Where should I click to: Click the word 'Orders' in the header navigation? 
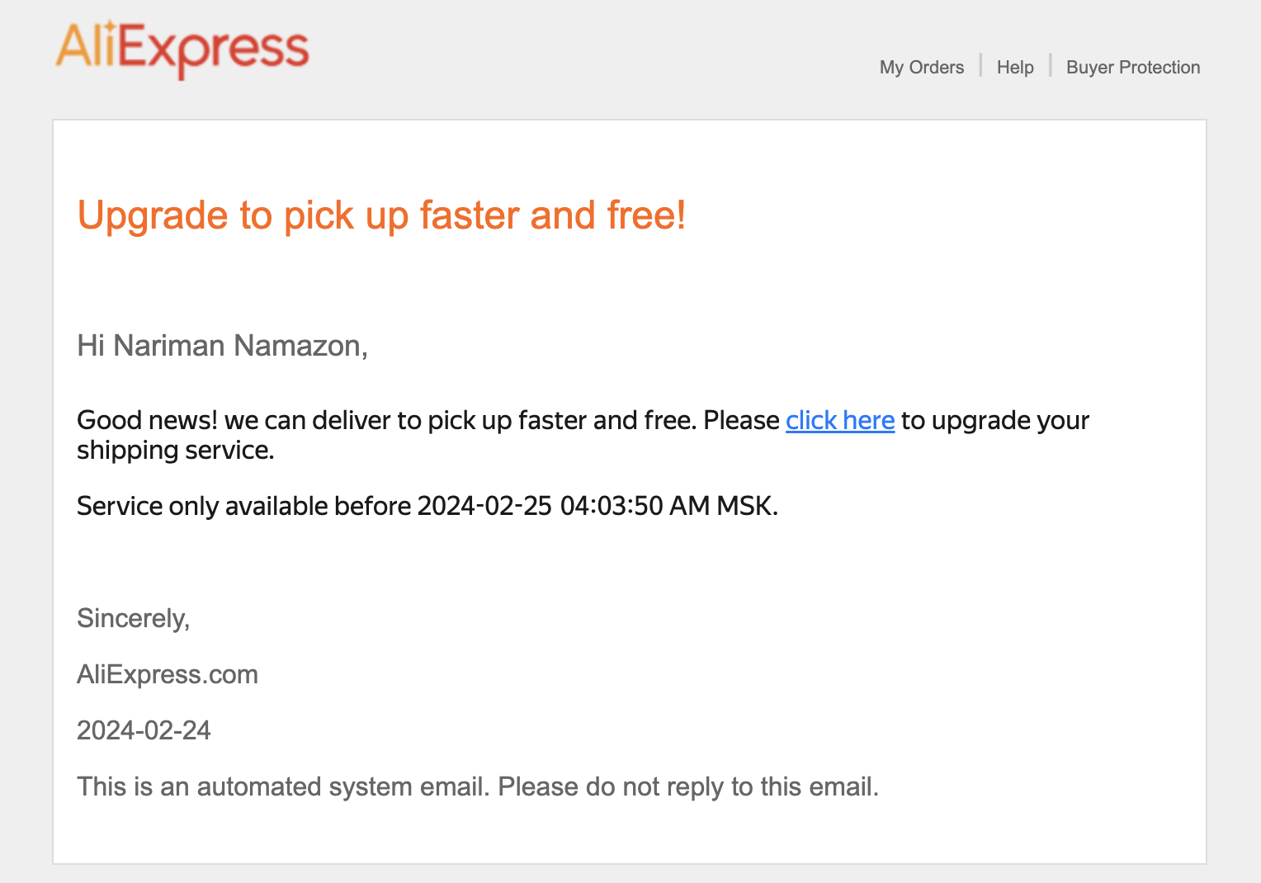(937, 68)
